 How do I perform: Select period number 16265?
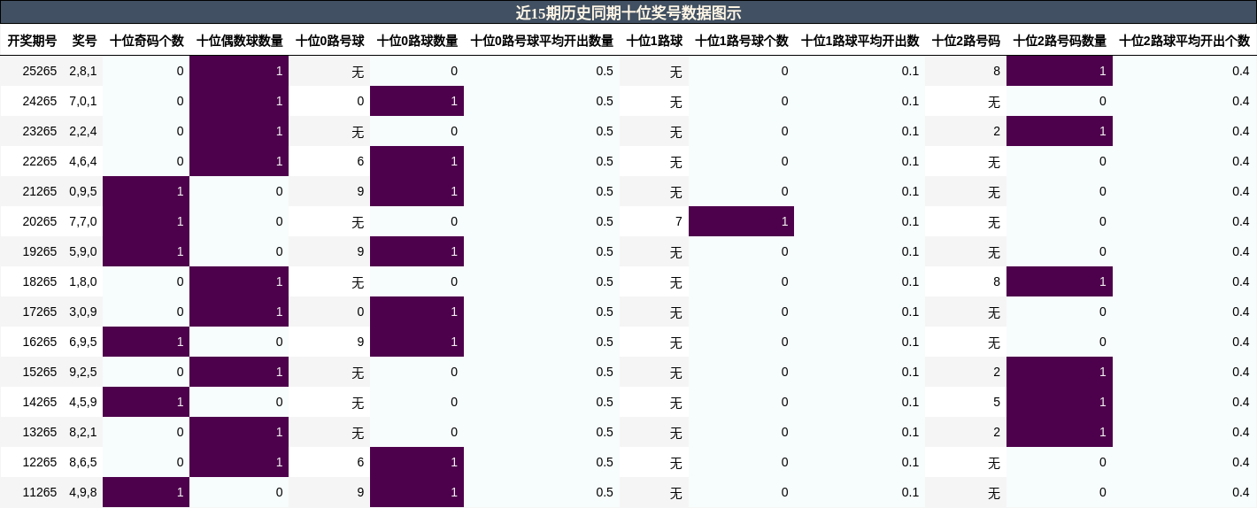pyautogui.click(x=40, y=342)
